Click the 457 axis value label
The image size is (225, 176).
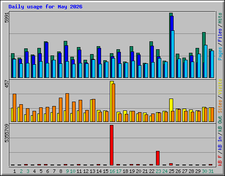point(7,84)
